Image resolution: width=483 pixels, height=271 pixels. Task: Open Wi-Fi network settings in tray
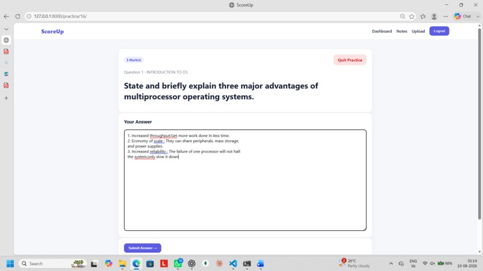[x=425, y=264]
